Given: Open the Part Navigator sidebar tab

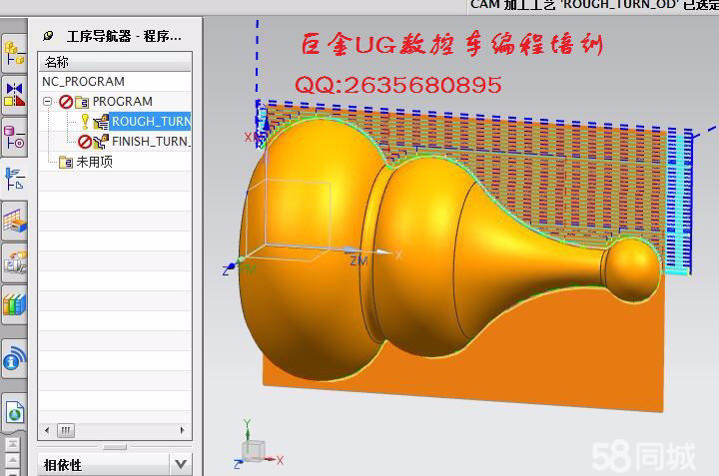Looking at the screenshot, I should [x=14, y=137].
